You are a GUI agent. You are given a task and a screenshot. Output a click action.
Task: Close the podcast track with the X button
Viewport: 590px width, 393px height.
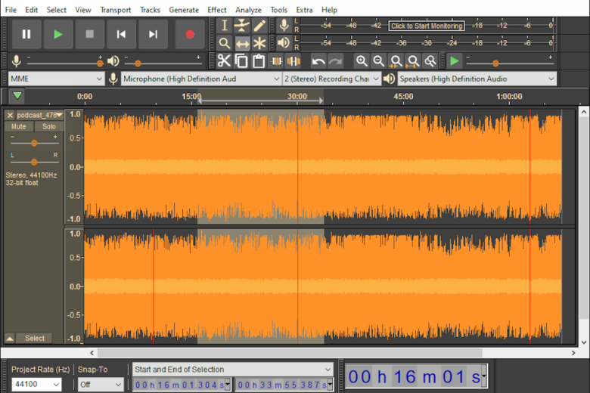(x=10, y=115)
